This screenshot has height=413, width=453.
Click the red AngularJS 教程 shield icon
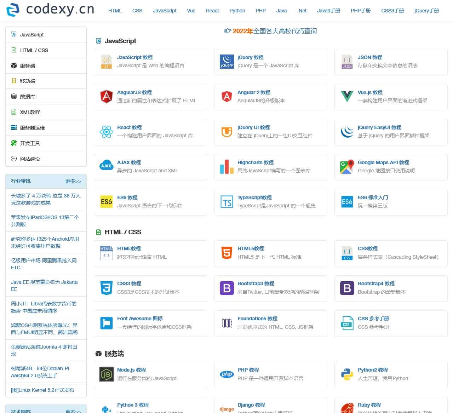pos(107,97)
